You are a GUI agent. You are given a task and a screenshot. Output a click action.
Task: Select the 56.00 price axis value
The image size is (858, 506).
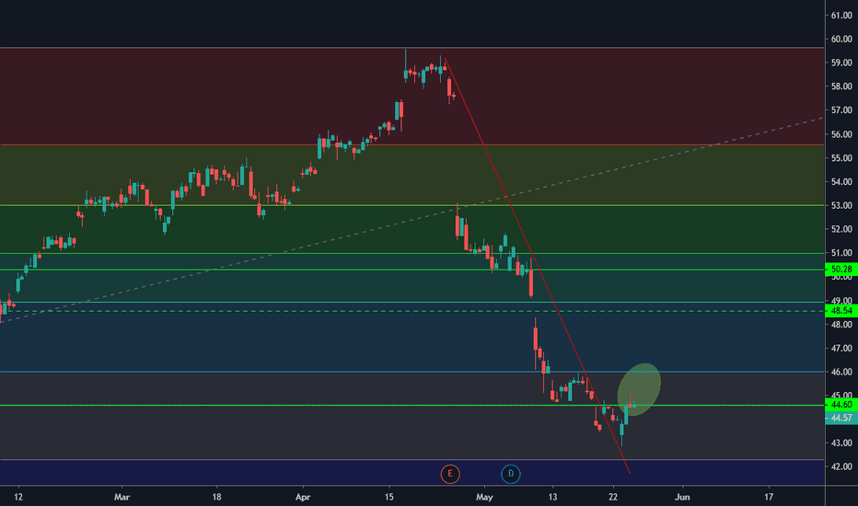pos(841,134)
